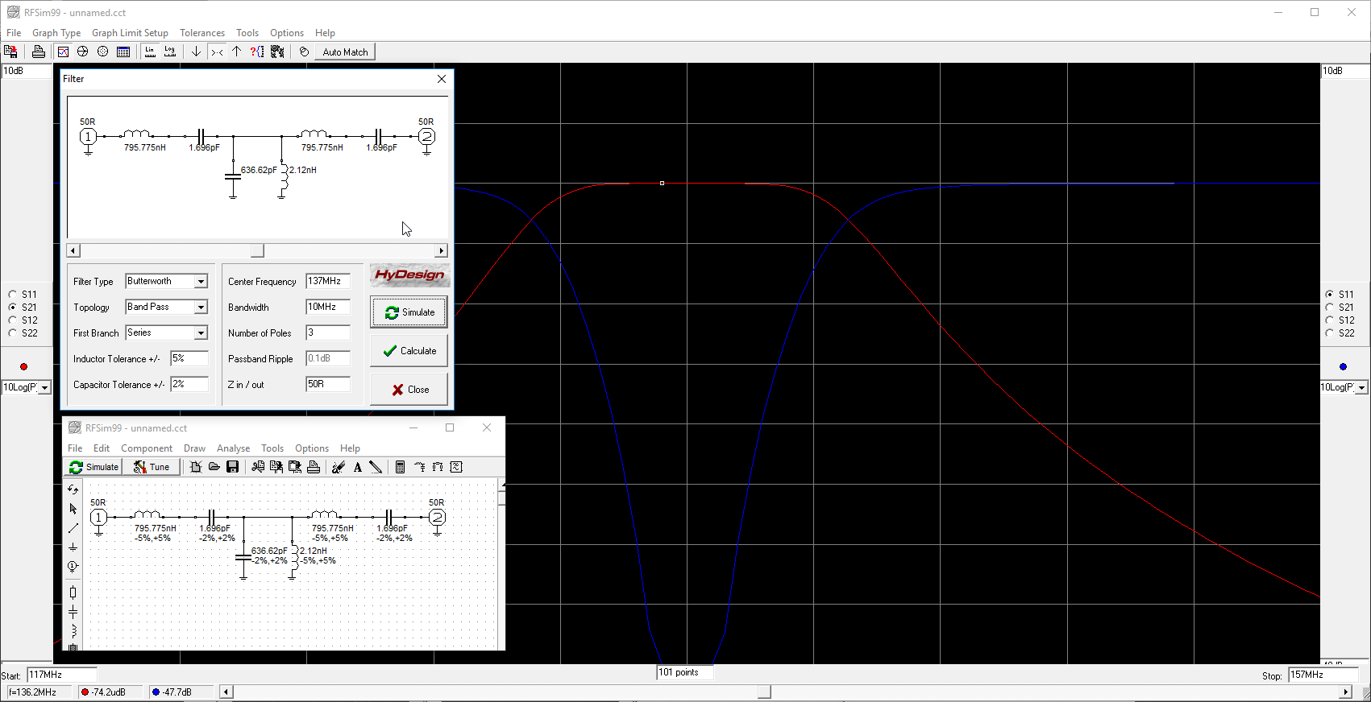Open left axis 10Log(P) dropdown
The height and width of the screenshot is (702, 1371).
point(44,388)
